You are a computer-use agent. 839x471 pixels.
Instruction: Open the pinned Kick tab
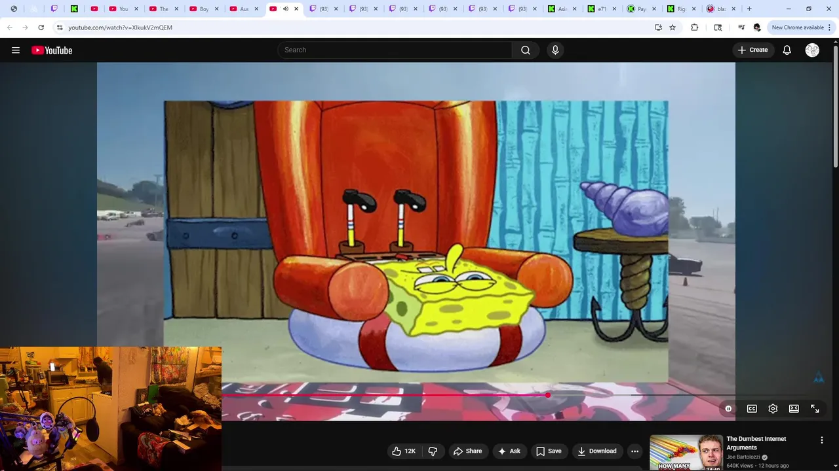click(74, 9)
